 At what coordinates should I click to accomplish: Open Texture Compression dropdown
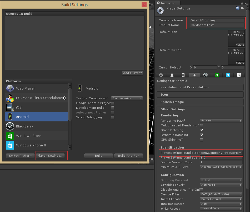click(x=127, y=98)
